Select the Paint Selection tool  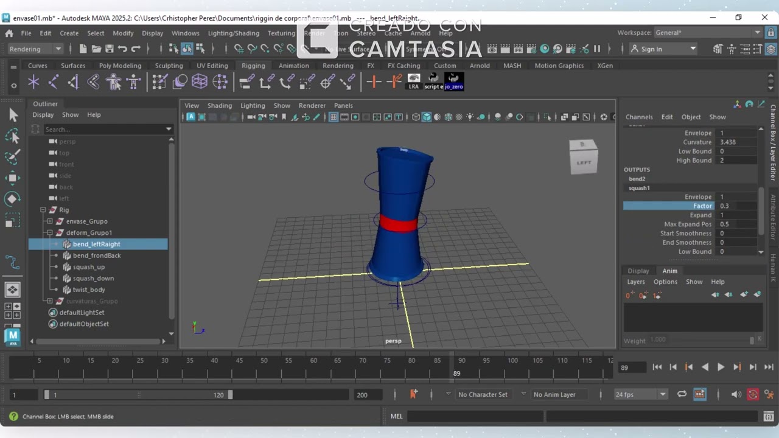[x=13, y=157]
